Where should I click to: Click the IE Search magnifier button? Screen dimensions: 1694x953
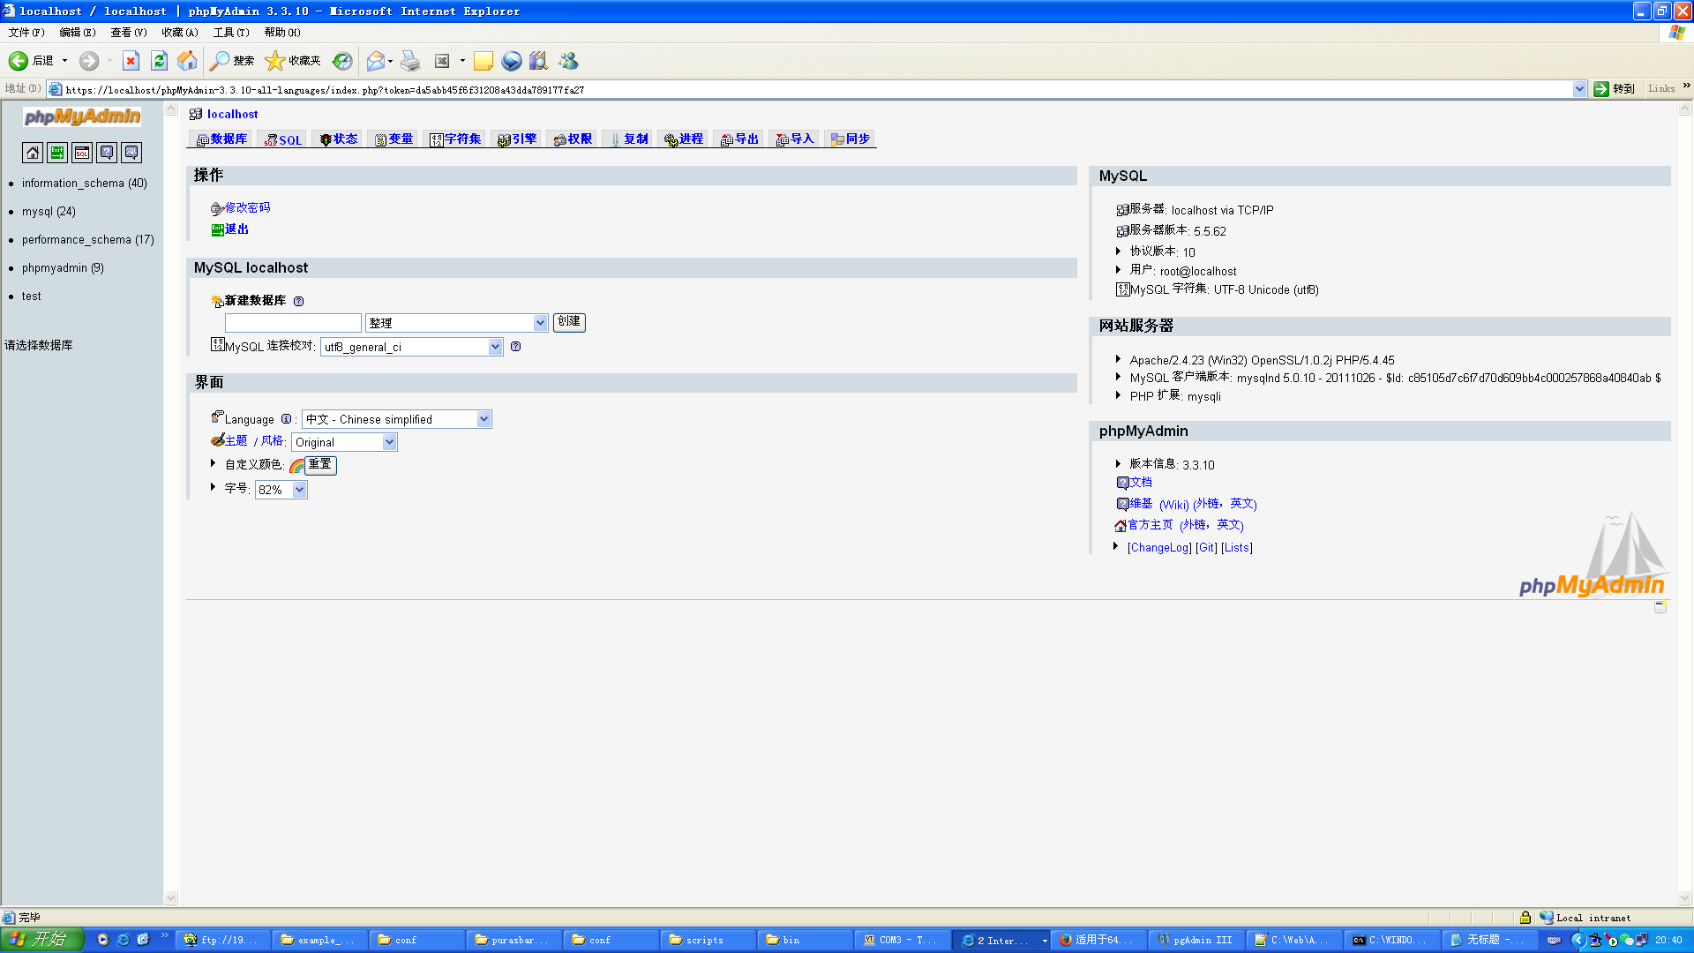tap(232, 61)
